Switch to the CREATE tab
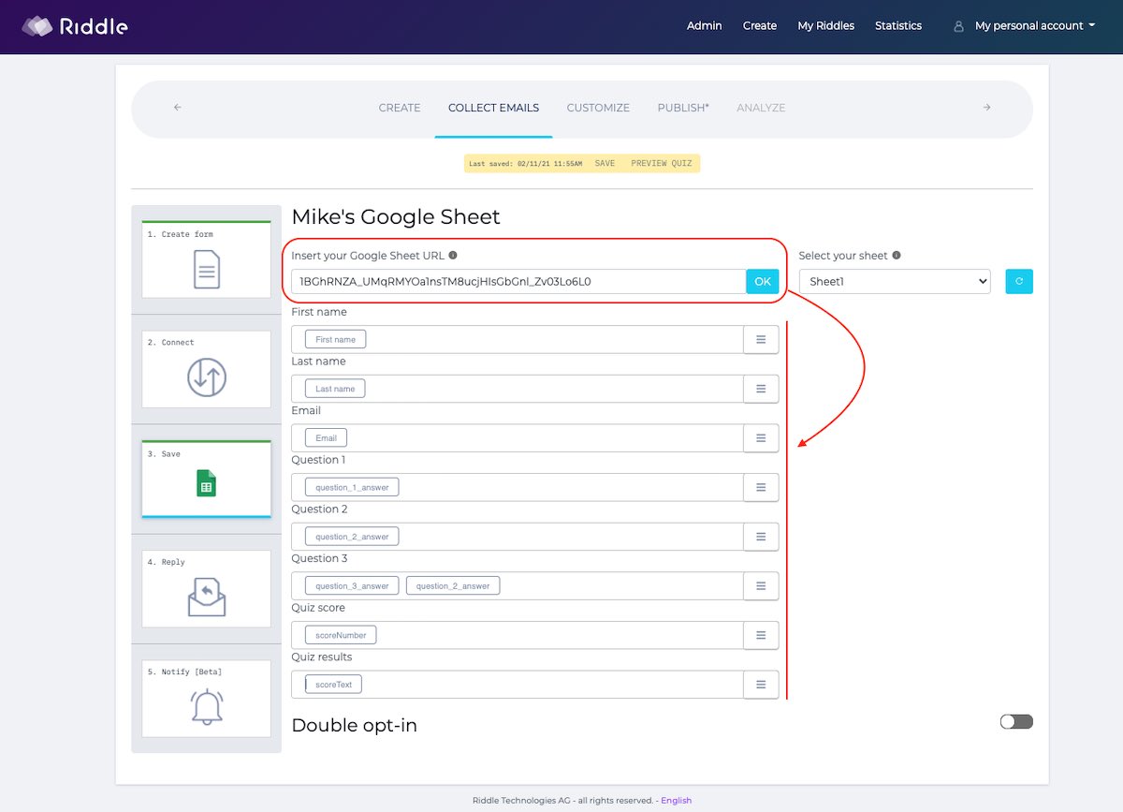The image size is (1123, 812). (400, 108)
